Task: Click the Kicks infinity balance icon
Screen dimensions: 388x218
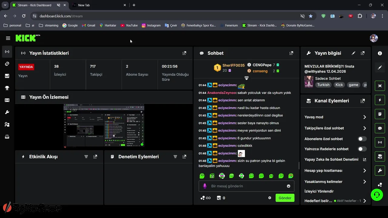Action: pos(206,198)
